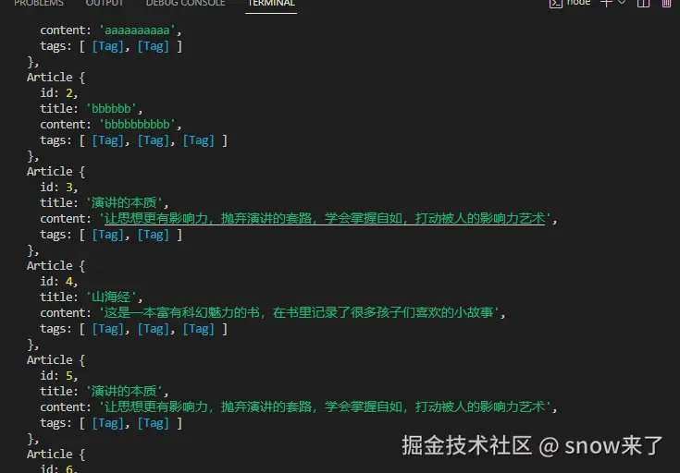Open the underlined content string under id 3
The width and height of the screenshot is (680, 473).
click(325, 218)
